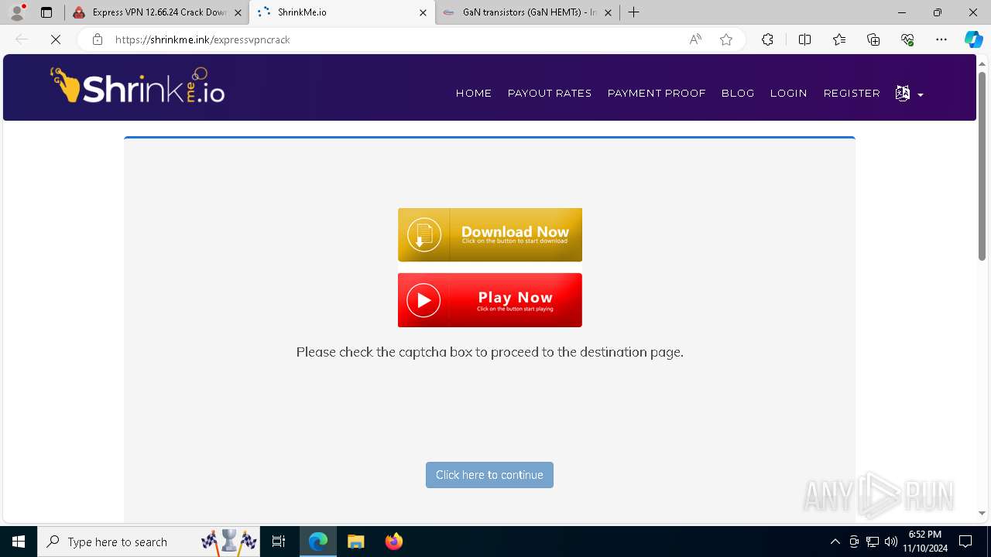This screenshot has width=991, height=557.
Task: Open the Windows Start menu
Action: pyautogui.click(x=19, y=542)
